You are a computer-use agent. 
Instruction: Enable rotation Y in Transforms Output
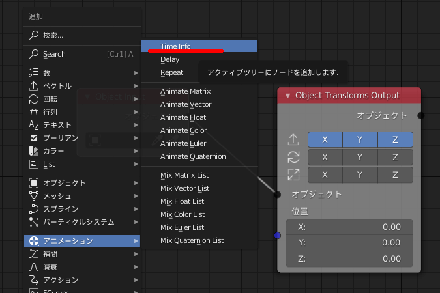(360, 158)
